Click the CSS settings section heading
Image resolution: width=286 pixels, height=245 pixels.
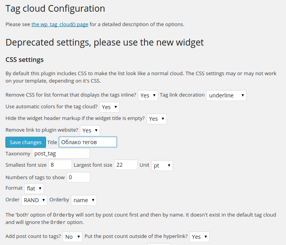click(25, 60)
